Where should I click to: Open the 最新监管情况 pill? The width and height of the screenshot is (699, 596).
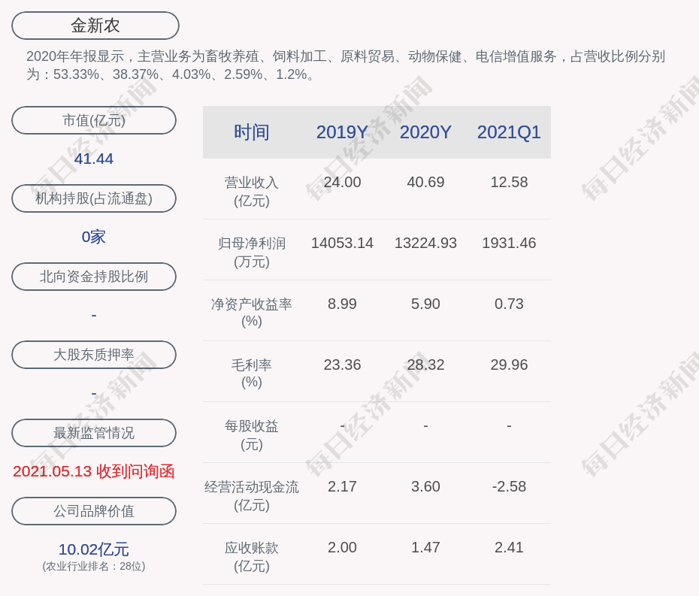[x=94, y=433]
